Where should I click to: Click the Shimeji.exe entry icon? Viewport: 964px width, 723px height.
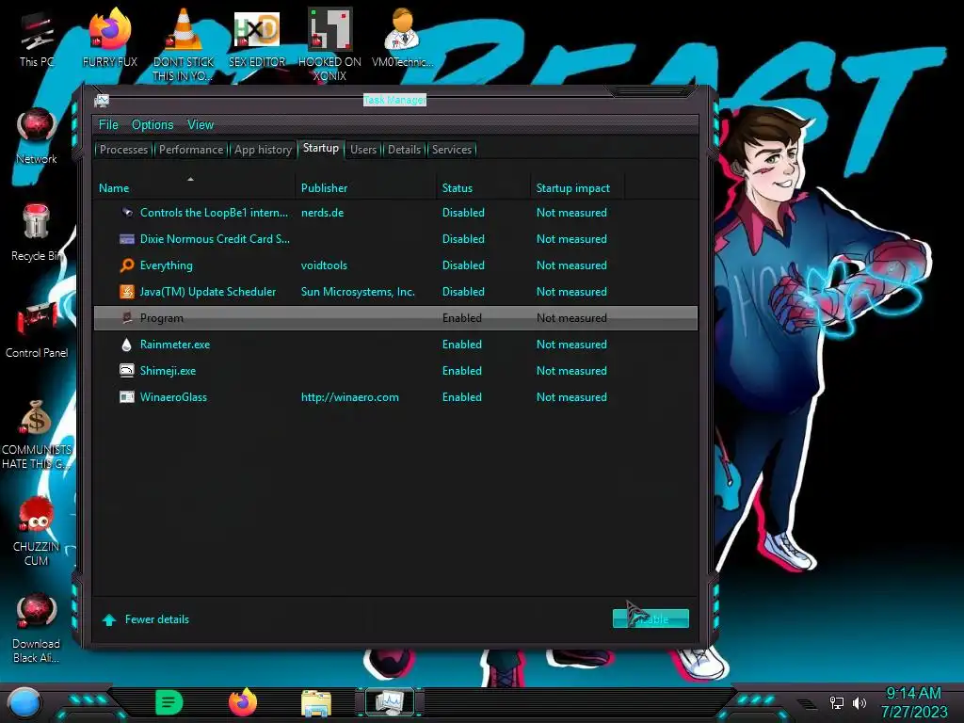[127, 371]
